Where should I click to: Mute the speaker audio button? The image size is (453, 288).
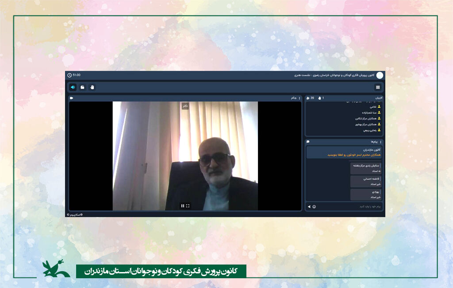click(x=73, y=87)
